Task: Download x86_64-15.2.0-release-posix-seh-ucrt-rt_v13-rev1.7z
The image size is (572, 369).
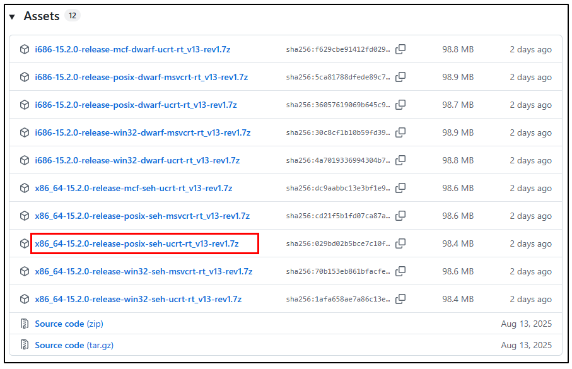Action: [137, 243]
